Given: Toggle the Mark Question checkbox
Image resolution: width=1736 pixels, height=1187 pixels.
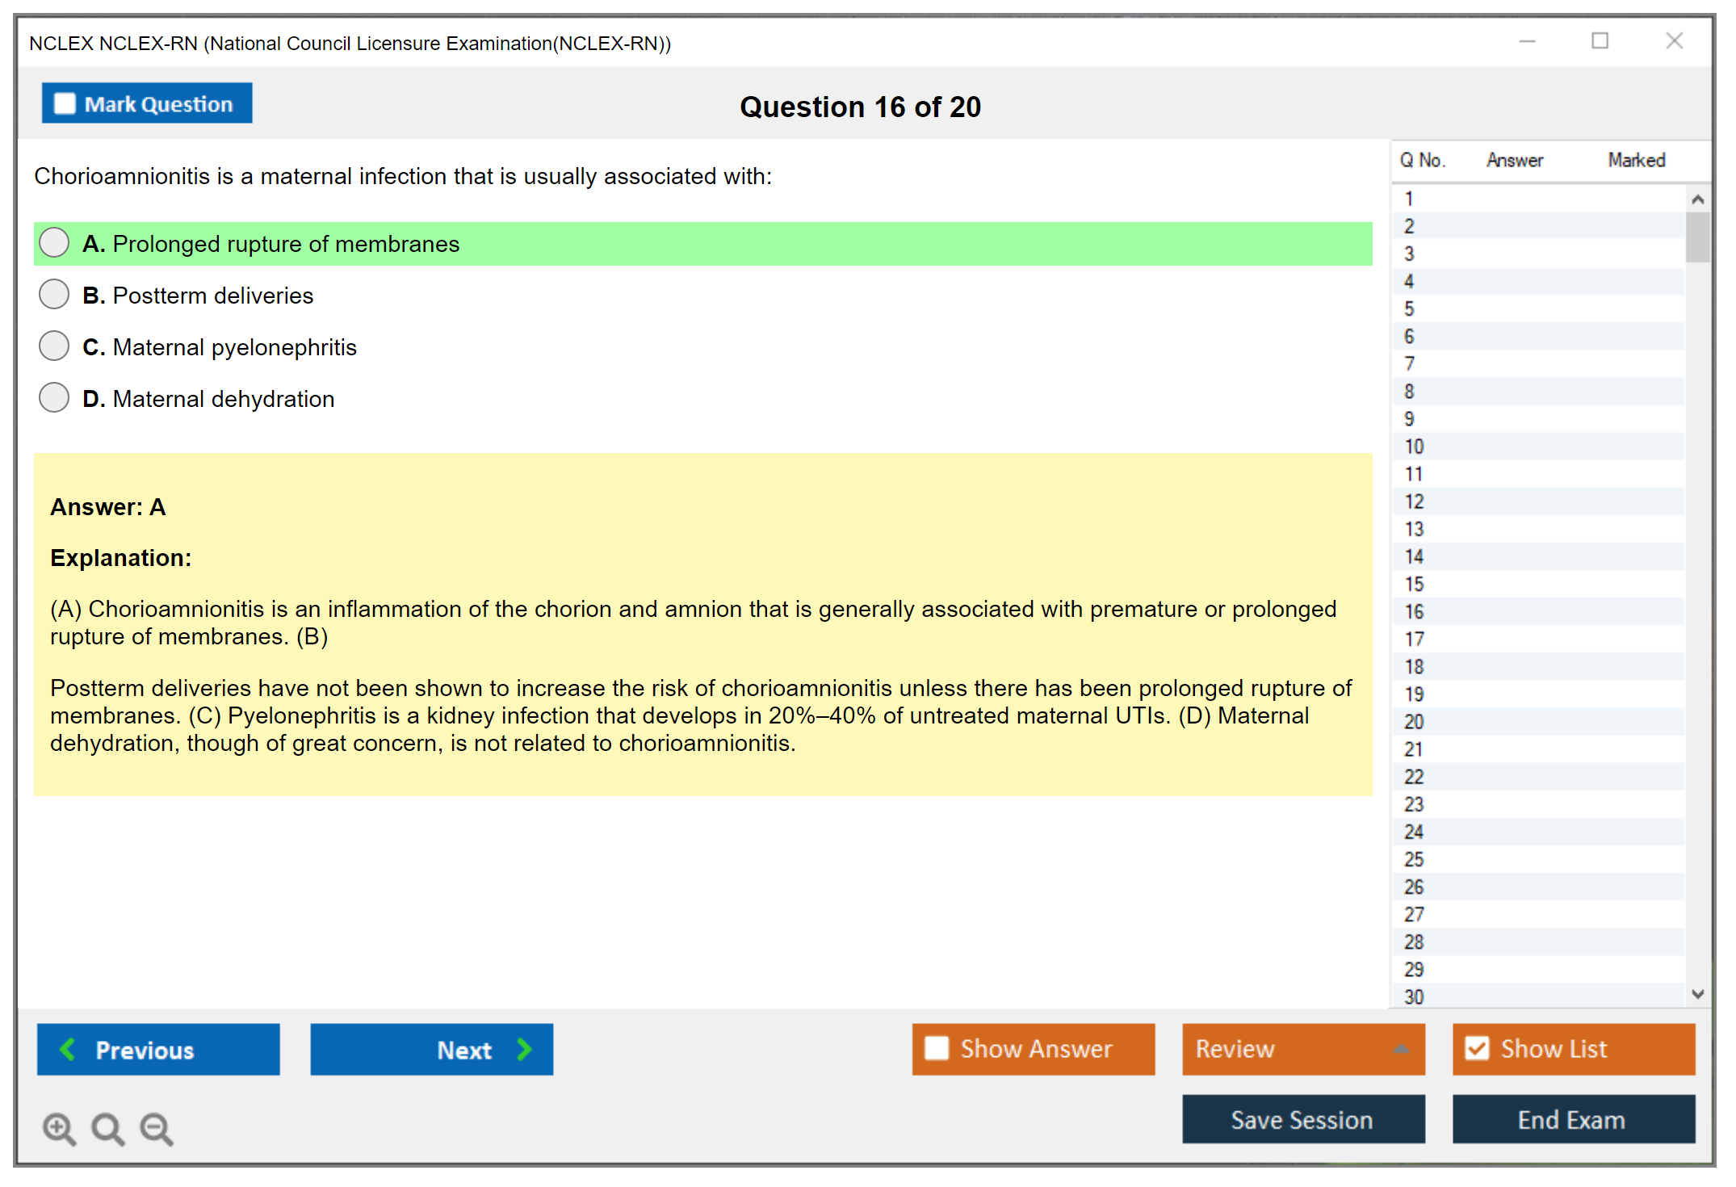Looking at the screenshot, I should [x=65, y=103].
